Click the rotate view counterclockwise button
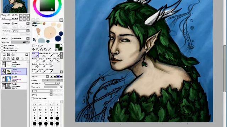 coord(21,19)
